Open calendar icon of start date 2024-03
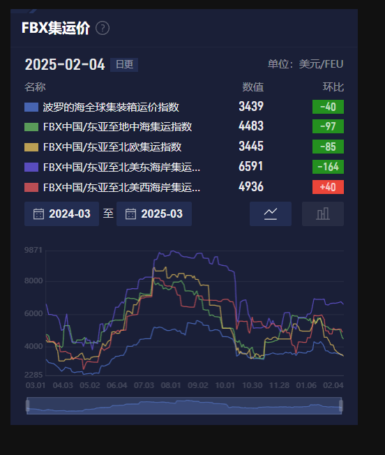The image size is (385, 455). point(38,214)
